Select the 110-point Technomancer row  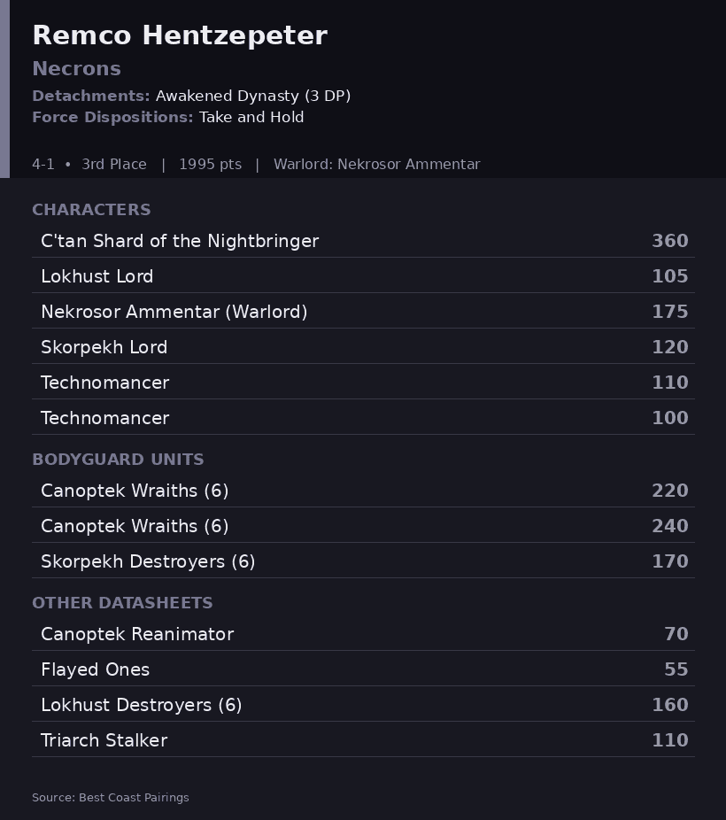click(363, 383)
